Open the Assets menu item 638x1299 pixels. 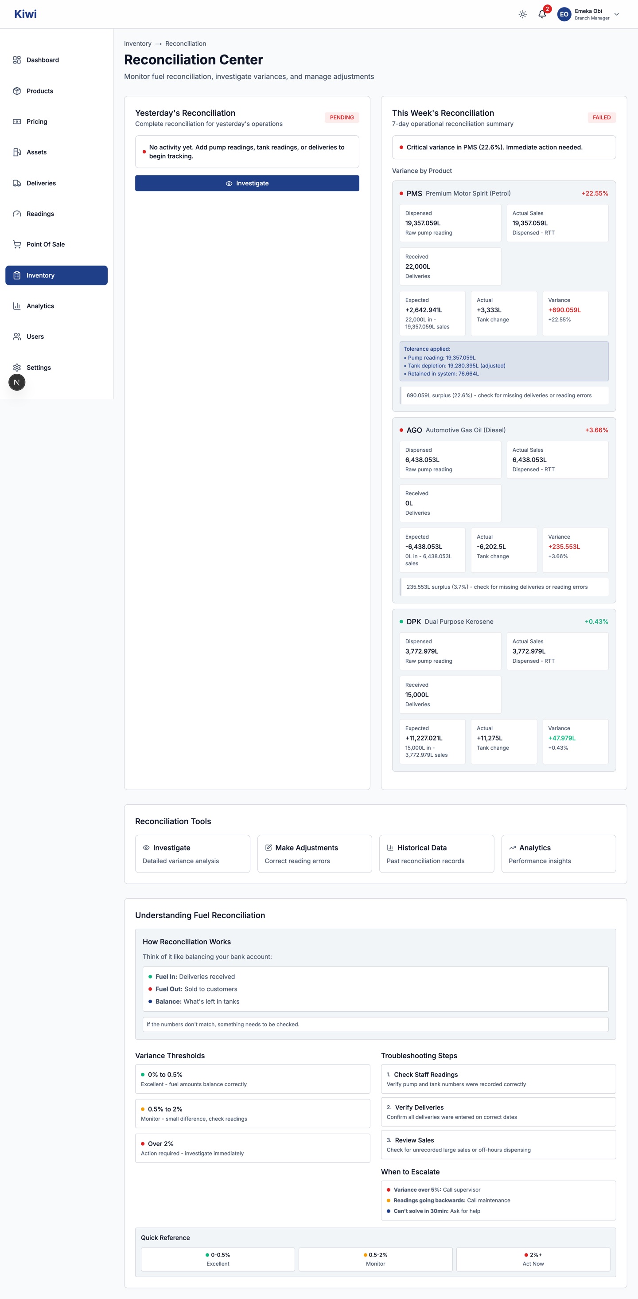tap(56, 153)
